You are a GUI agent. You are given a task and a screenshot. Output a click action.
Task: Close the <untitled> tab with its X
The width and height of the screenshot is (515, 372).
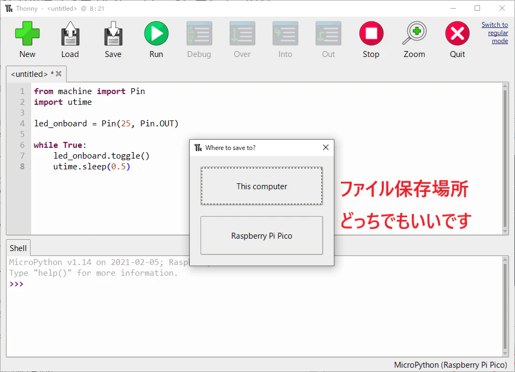point(59,74)
